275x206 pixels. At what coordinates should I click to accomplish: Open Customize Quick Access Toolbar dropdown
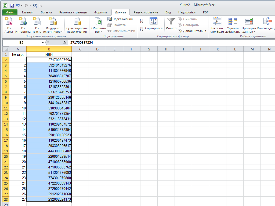[x=41, y=6]
